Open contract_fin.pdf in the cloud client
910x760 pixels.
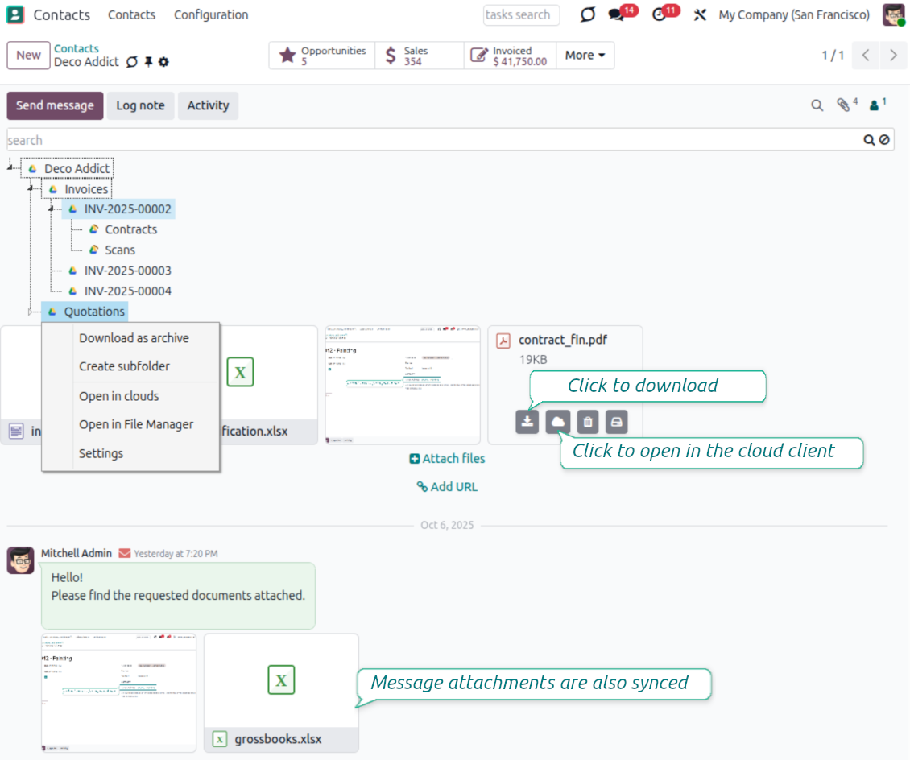pos(557,422)
